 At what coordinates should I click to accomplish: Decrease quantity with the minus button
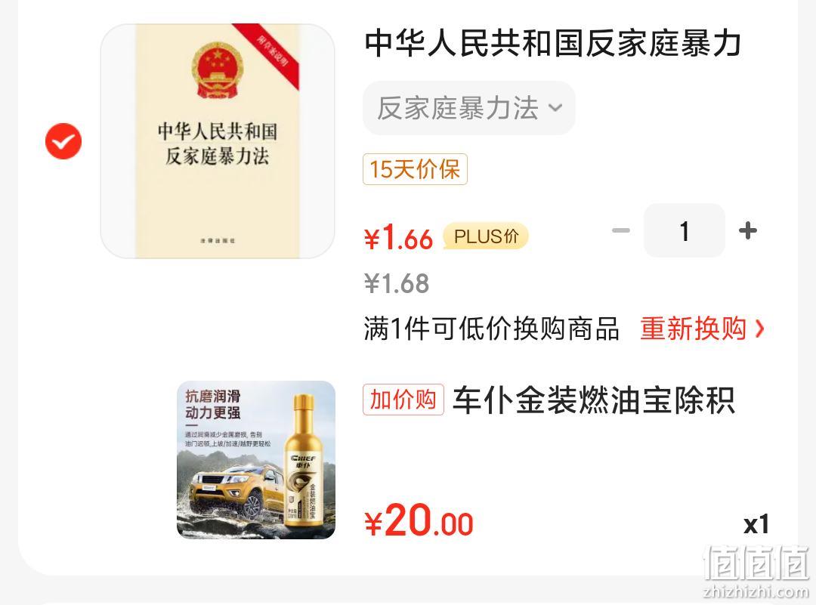(x=620, y=230)
